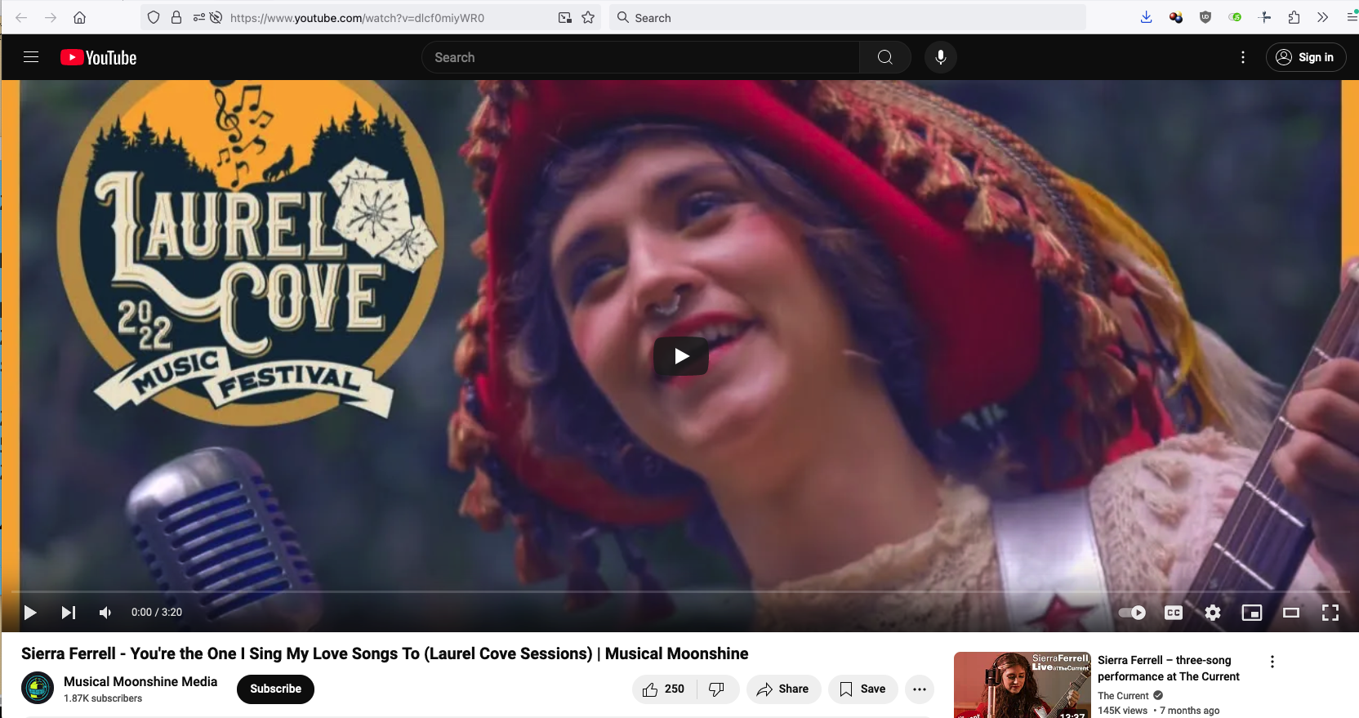Open the browser extensions puzzle menu

tap(1294, 17)
